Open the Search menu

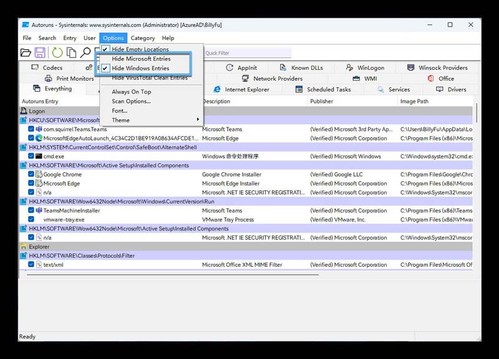(x=47, y=38)
